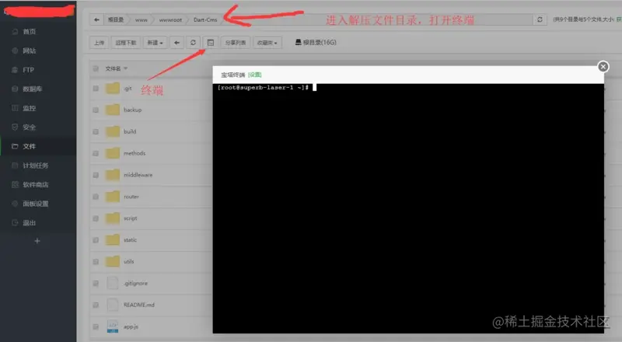622x342 pixels.
Task: Check the static row checkbox
Action: coord(96,239)
